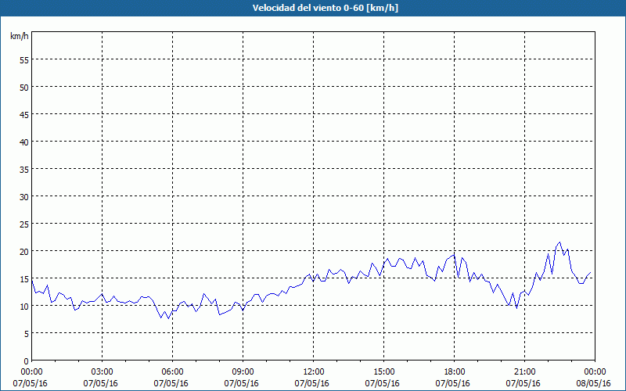Click the 00:00 08/05/16 end time label
The width and height of the screenshot is (626, 391).
tap(595, 378)
